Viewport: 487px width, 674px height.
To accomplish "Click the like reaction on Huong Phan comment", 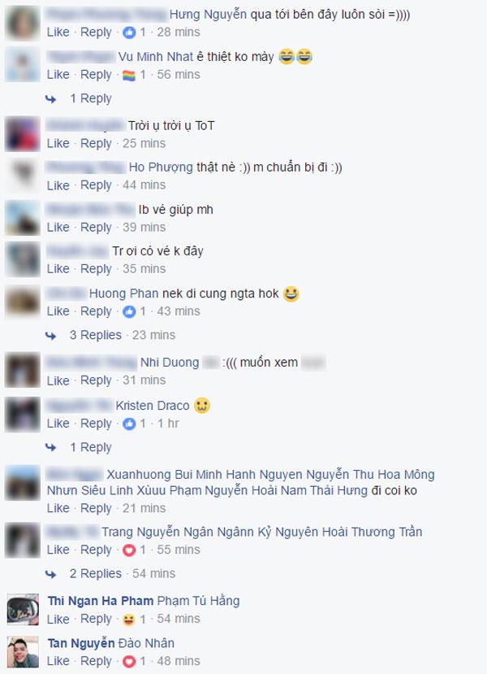I will point(129,311).
